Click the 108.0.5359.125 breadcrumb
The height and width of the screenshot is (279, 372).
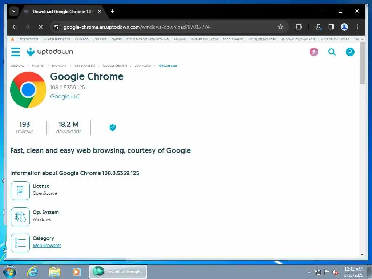click(168, 66)
